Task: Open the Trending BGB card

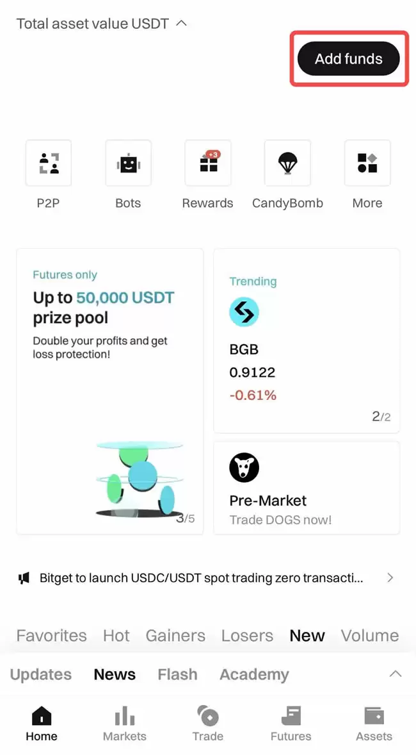Action: pyautogui.click(x=306, y=340)
